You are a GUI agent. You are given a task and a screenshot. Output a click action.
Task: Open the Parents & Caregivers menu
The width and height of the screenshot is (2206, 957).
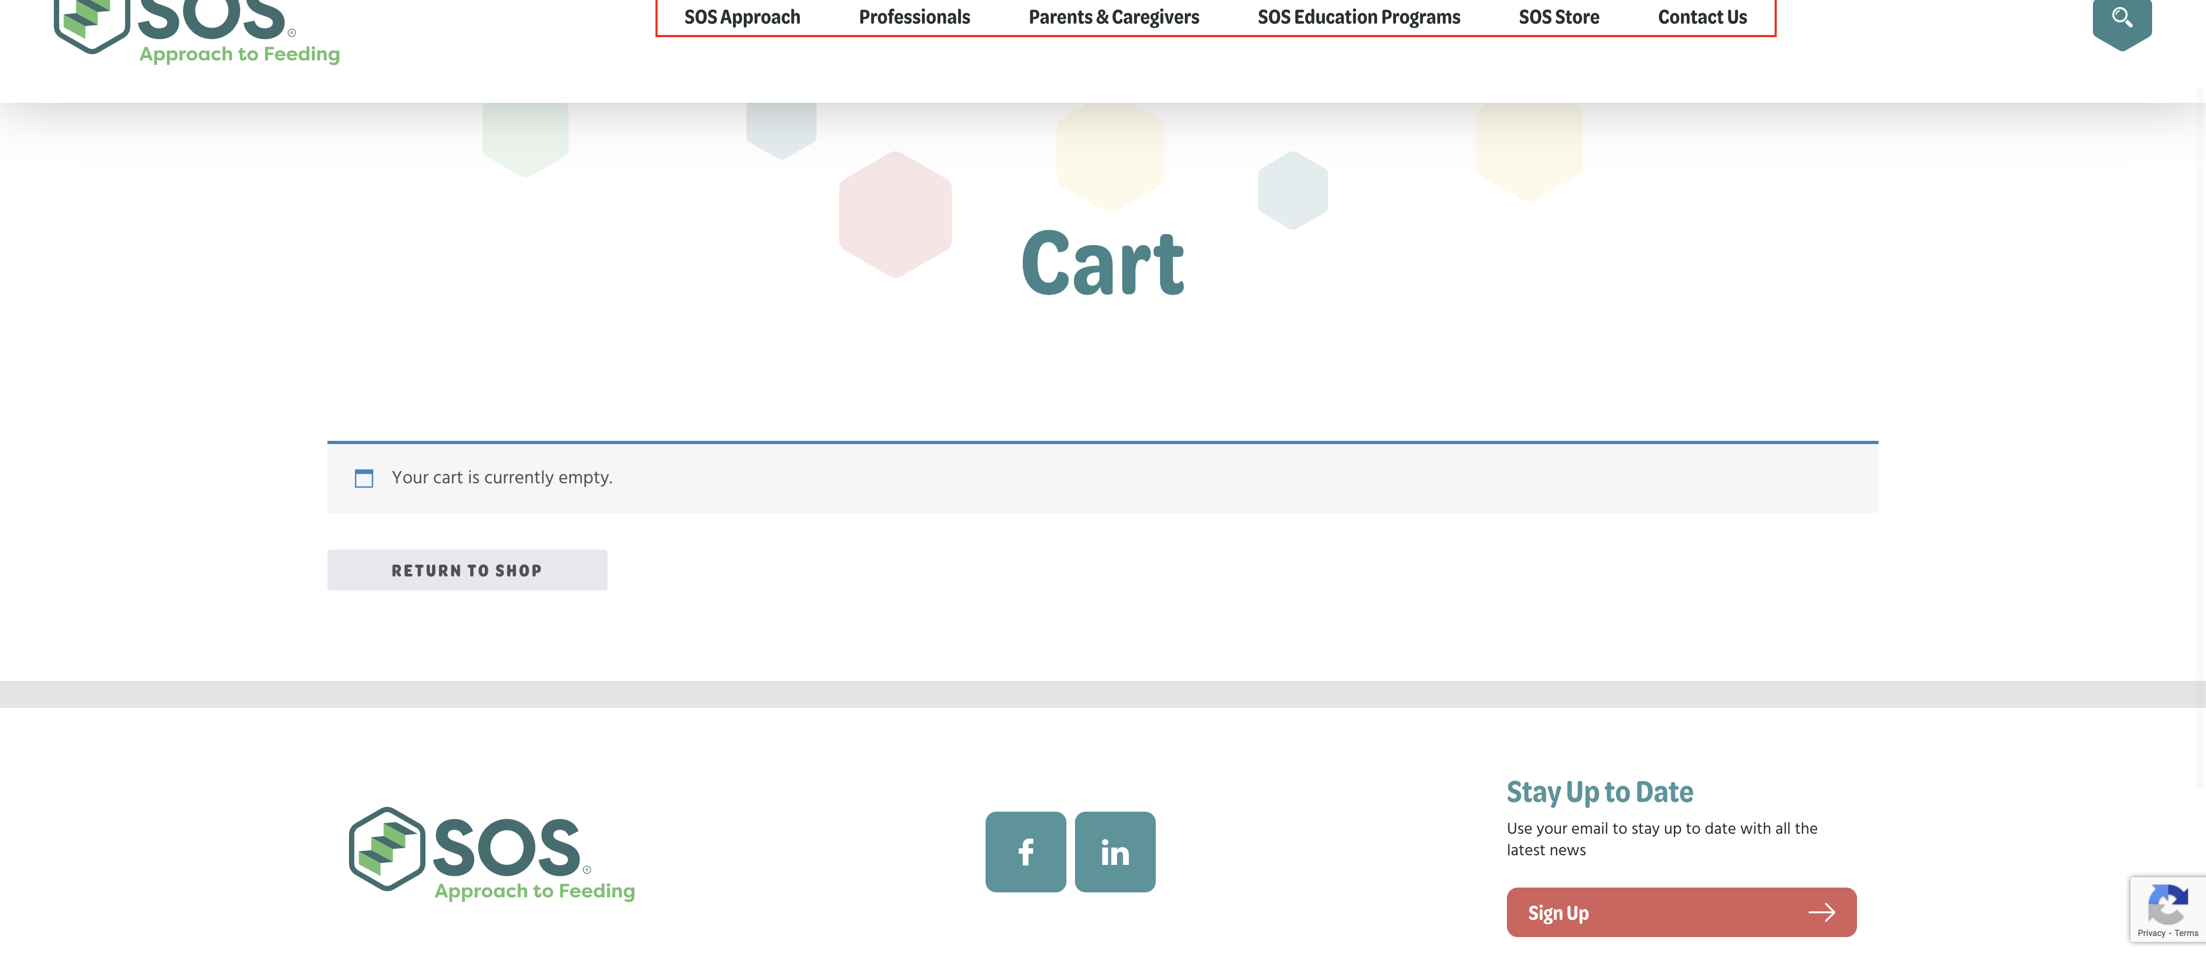click(x=1113, y=17)
